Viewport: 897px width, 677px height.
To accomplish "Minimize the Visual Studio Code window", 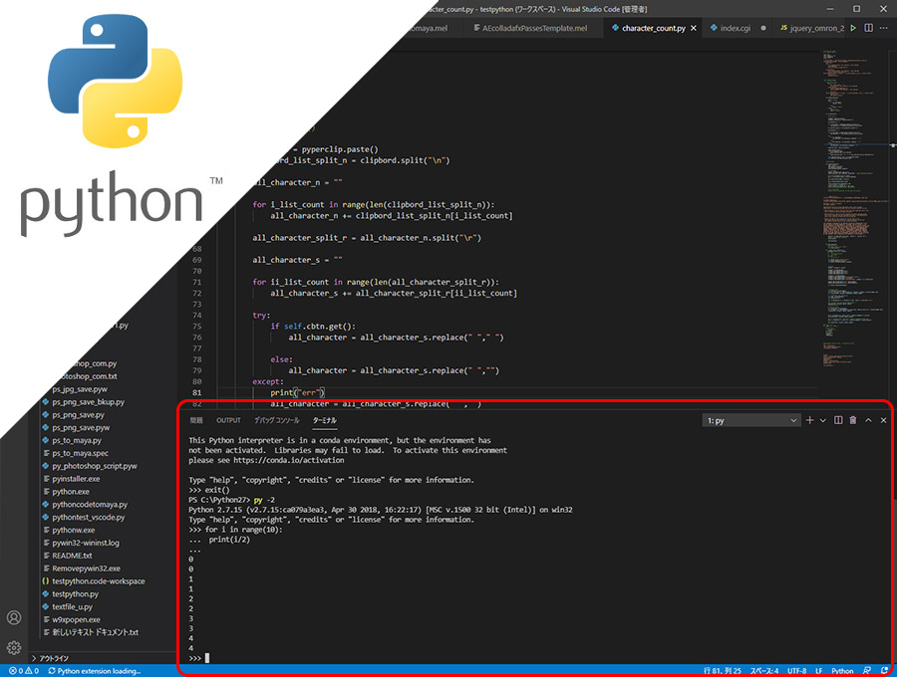I will coord(830,9).
